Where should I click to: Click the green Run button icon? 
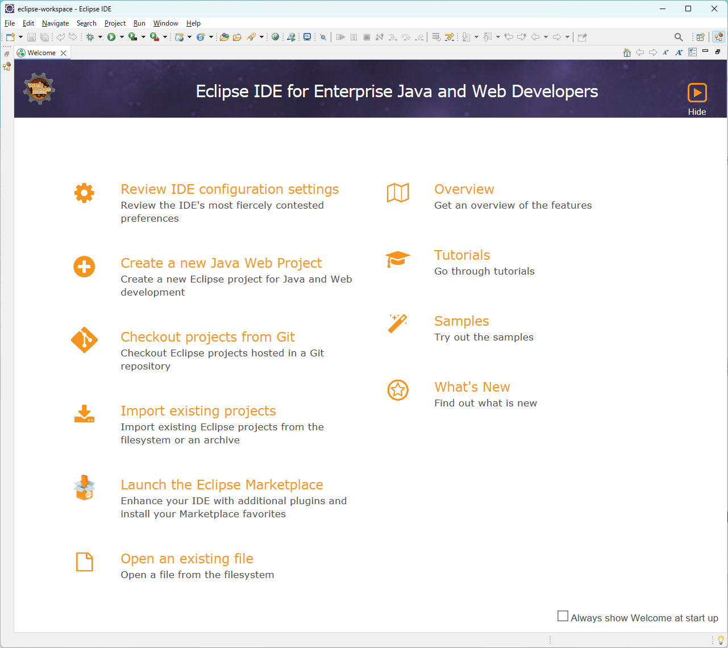(111, 37)
